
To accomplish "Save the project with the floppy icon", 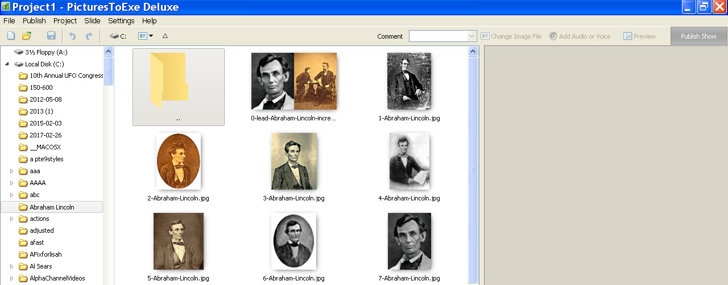I will click(x=51, y=36).
